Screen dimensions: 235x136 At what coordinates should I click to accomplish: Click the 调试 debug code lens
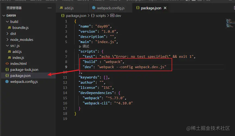(x=84, y=46)
